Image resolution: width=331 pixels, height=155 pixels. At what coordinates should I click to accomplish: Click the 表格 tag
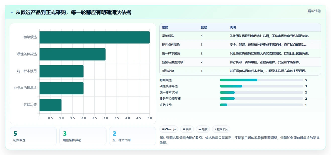(187, 129)
